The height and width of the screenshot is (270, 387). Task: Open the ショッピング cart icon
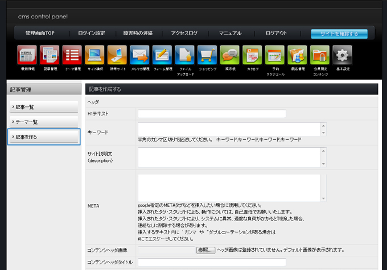pyautogui.click(x=207, y=55)
